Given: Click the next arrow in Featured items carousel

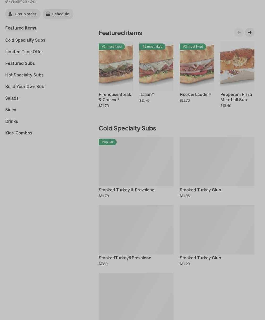Looking at the screenshot, I should coord(249,32).
